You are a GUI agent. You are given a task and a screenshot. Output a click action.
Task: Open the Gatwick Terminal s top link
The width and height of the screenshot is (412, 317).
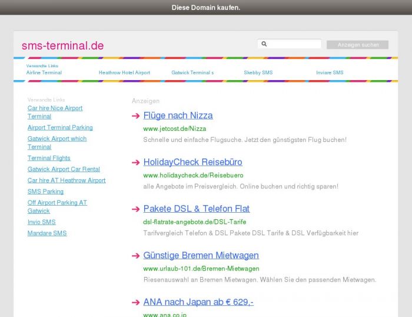coord(192,72)
